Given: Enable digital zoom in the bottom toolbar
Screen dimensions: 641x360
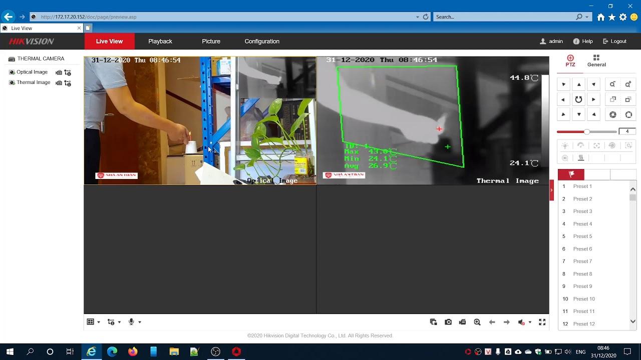Looking at the screenshot, I should [477, 322].
